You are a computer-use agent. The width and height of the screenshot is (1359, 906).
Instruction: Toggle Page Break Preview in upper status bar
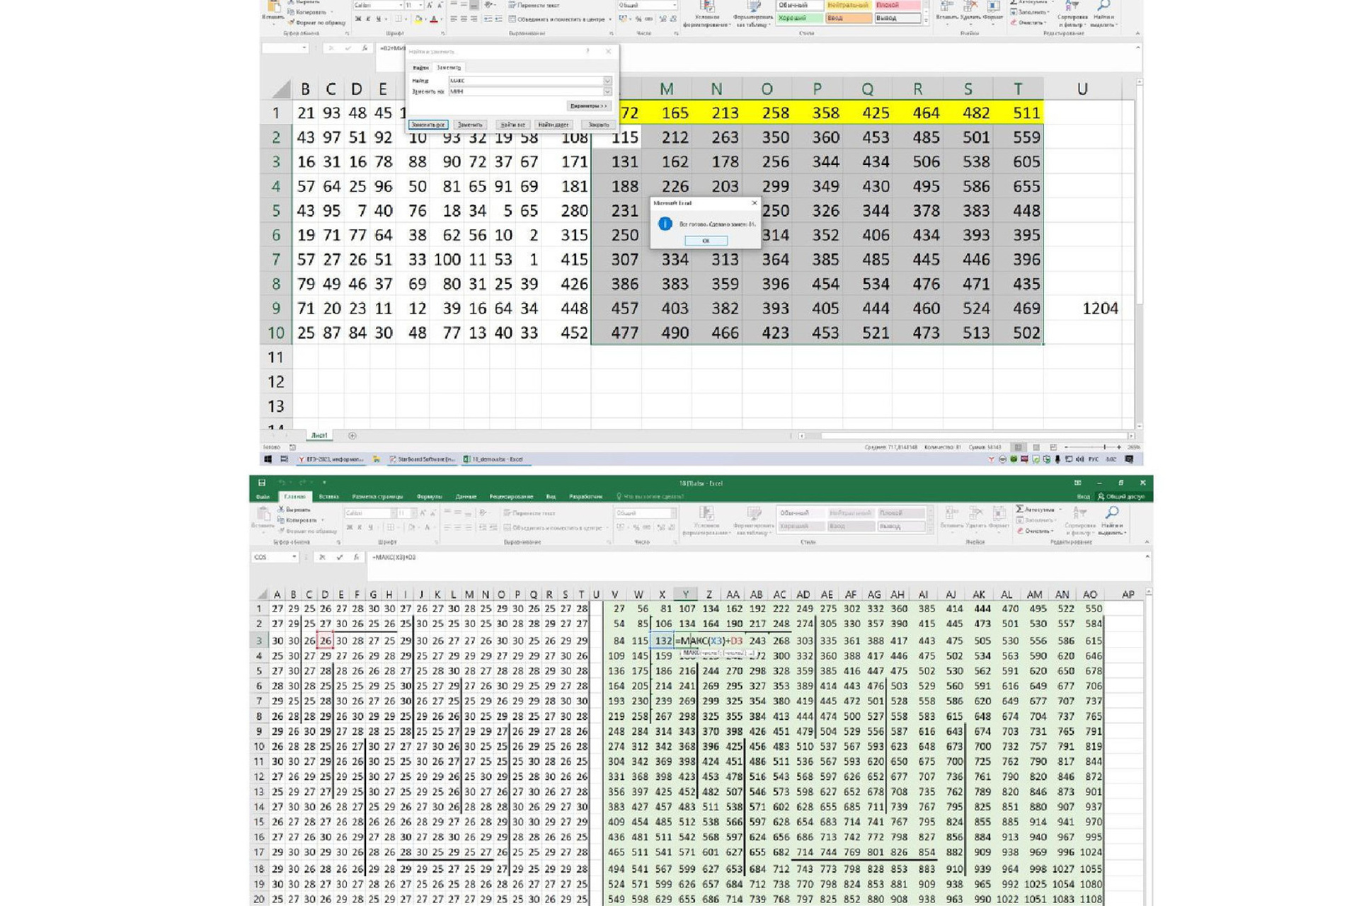[x=1053, y=447]
